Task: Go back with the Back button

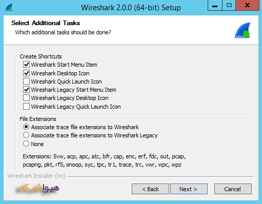Action: (x=150, y=189)
